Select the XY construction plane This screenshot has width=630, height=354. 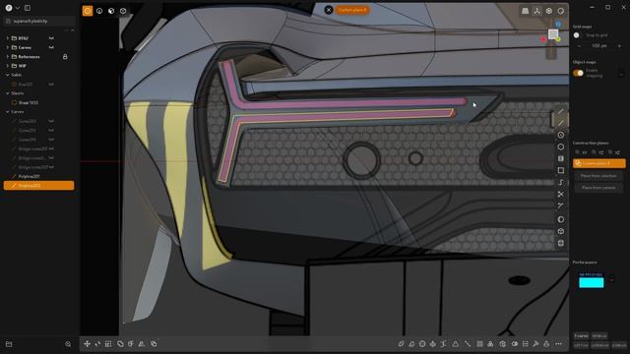(x=582, y=152)
